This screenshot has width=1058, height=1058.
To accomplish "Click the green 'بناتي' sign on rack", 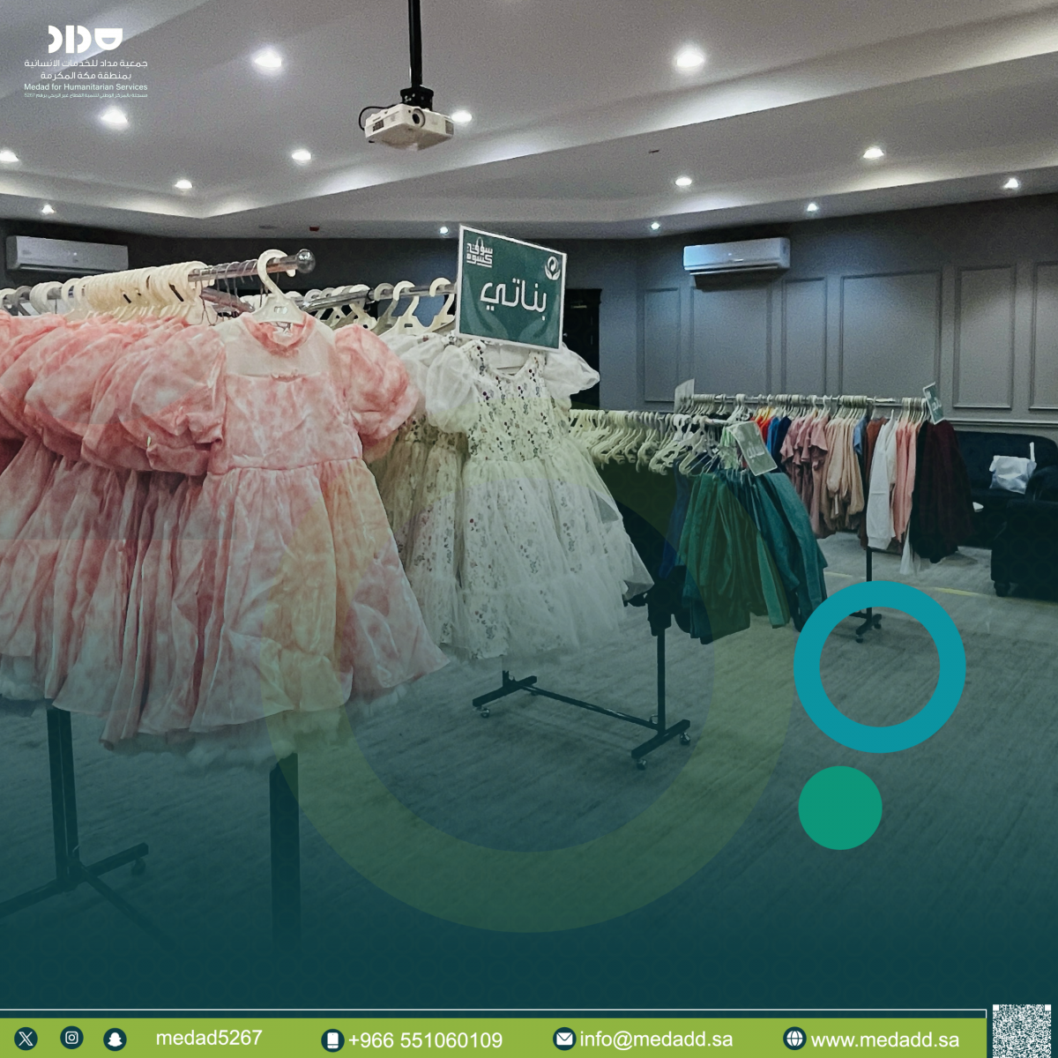I will pyautogui.click(x=511, y=289).
